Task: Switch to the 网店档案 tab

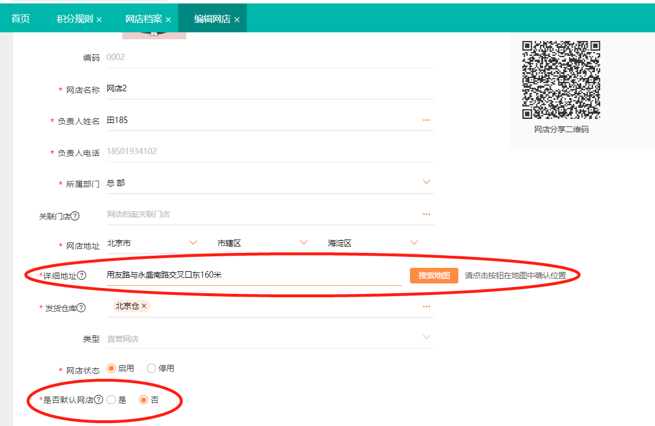Action: point(144,19)
